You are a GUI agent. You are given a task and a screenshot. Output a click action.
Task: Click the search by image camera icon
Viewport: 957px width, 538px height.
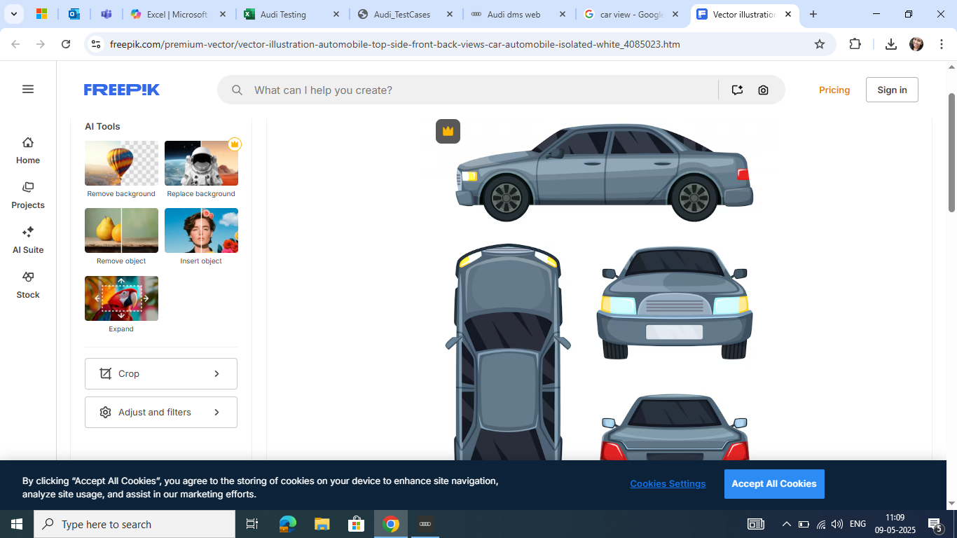pos(763,90)
